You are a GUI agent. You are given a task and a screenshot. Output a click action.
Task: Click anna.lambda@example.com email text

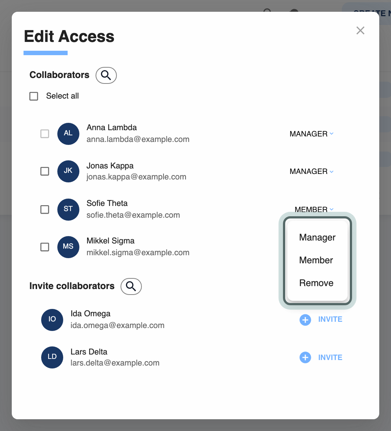pyautogui.click(x=138, y=139)
